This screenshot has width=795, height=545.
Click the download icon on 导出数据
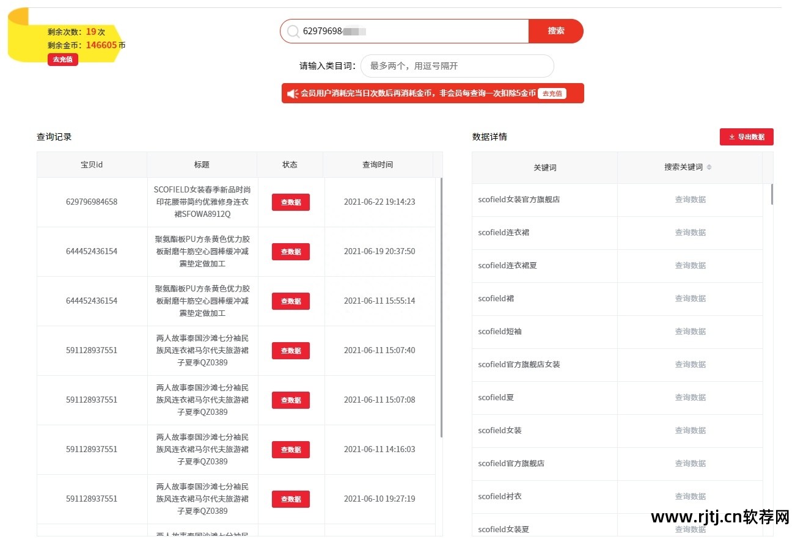tap(731, 137)
